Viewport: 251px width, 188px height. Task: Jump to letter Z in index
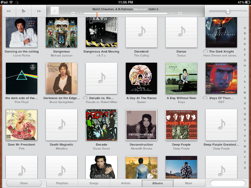tap(245, 163)
